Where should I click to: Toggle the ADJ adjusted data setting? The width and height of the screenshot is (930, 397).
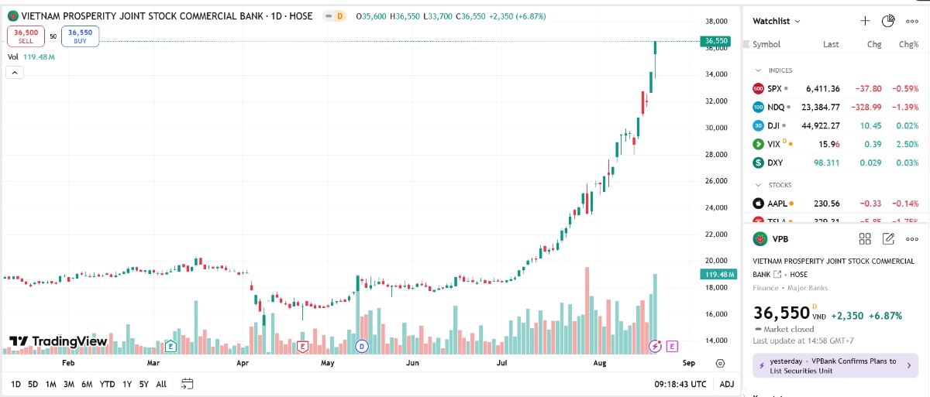726,384
